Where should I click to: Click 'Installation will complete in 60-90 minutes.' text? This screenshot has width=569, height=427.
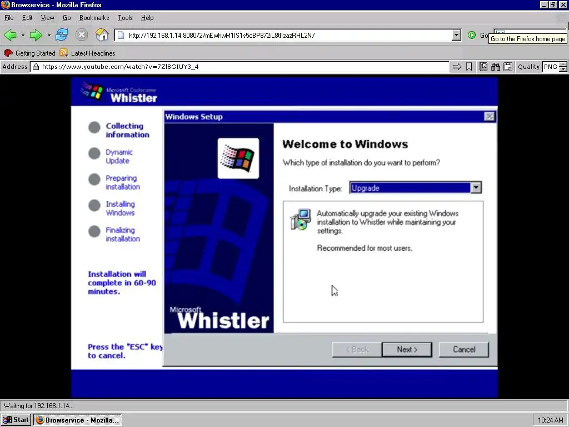tap(122, 283)
